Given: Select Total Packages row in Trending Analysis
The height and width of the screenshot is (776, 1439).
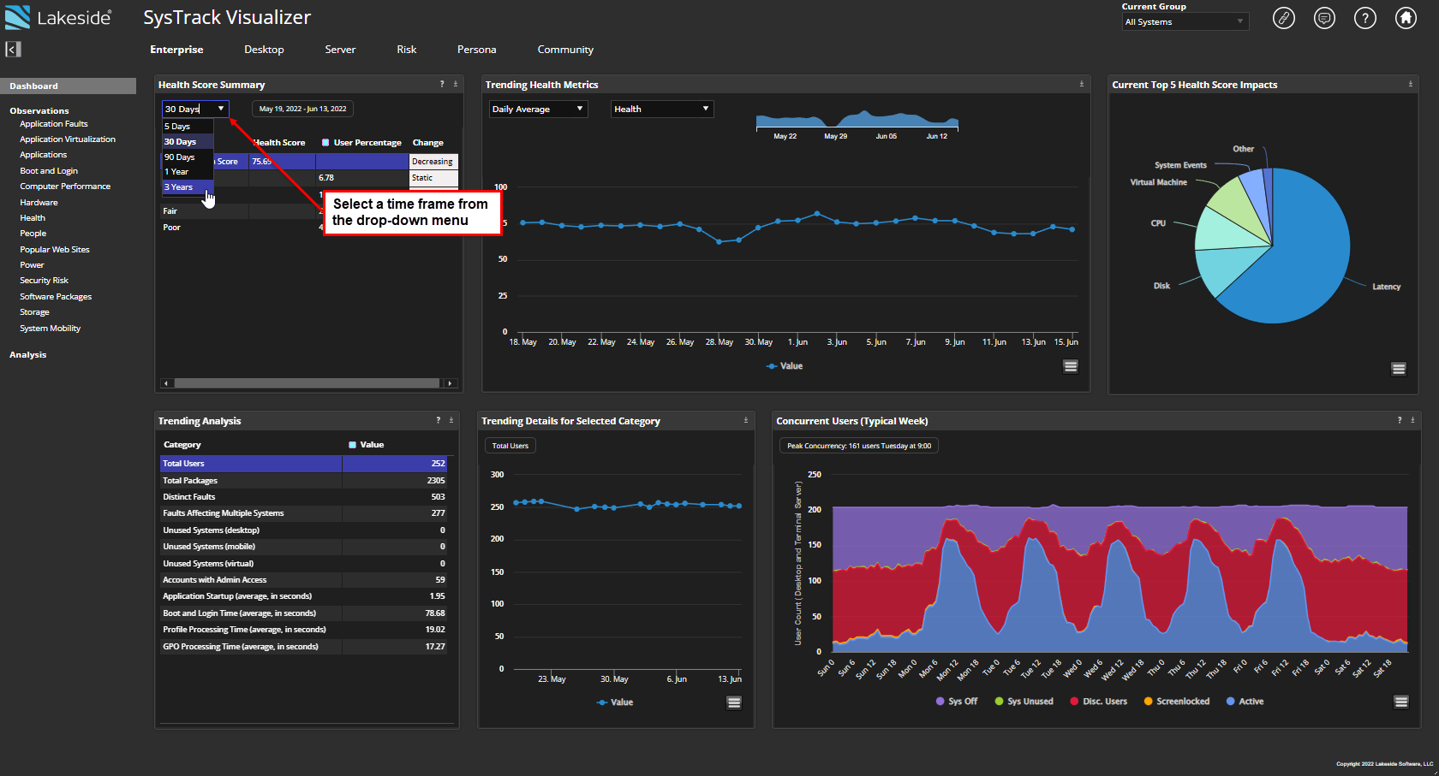Looking at the screenshot, I should coord(303,481).
